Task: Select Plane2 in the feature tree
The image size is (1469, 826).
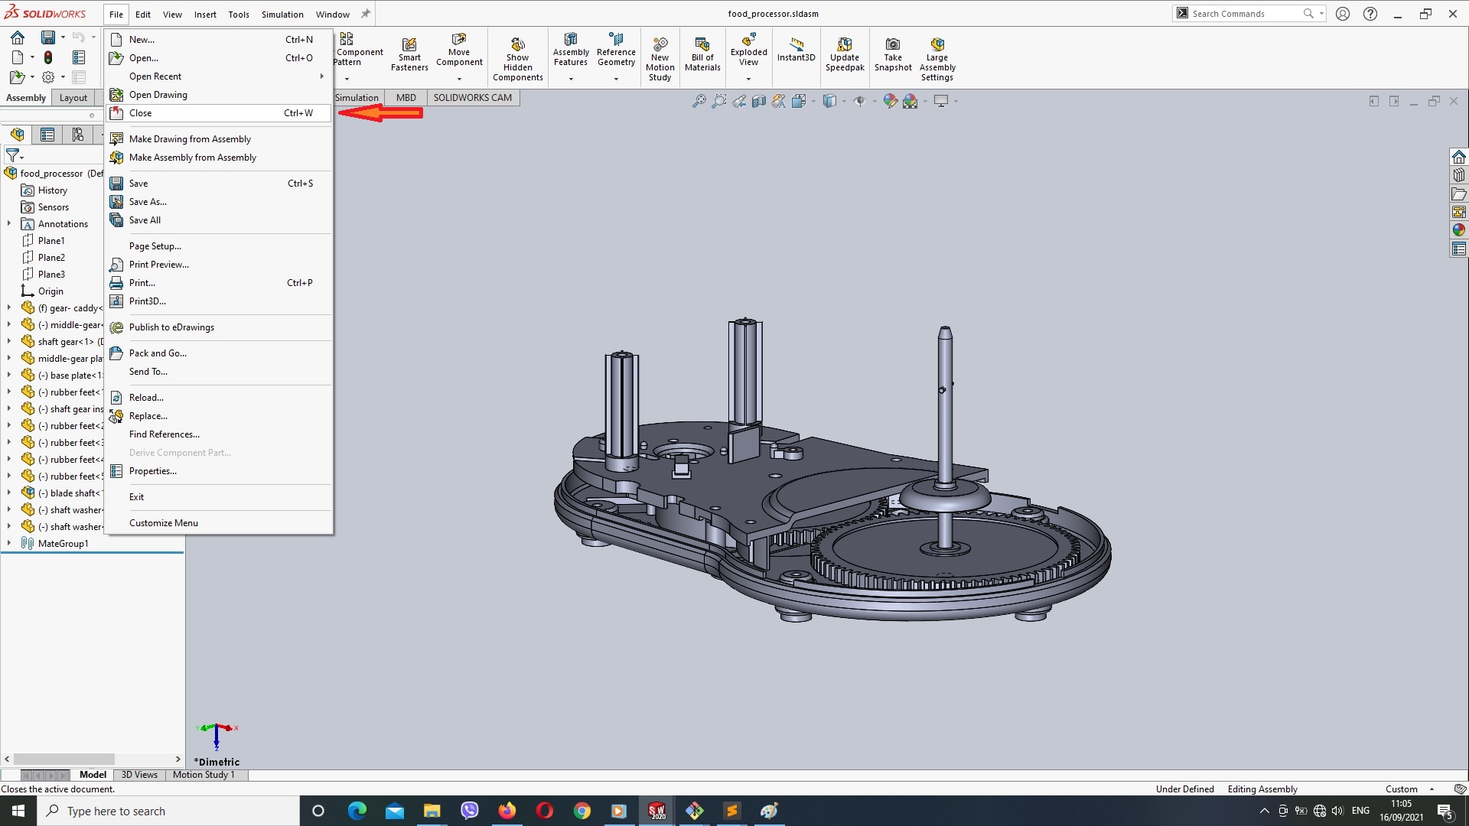Action: click(51, 258)
